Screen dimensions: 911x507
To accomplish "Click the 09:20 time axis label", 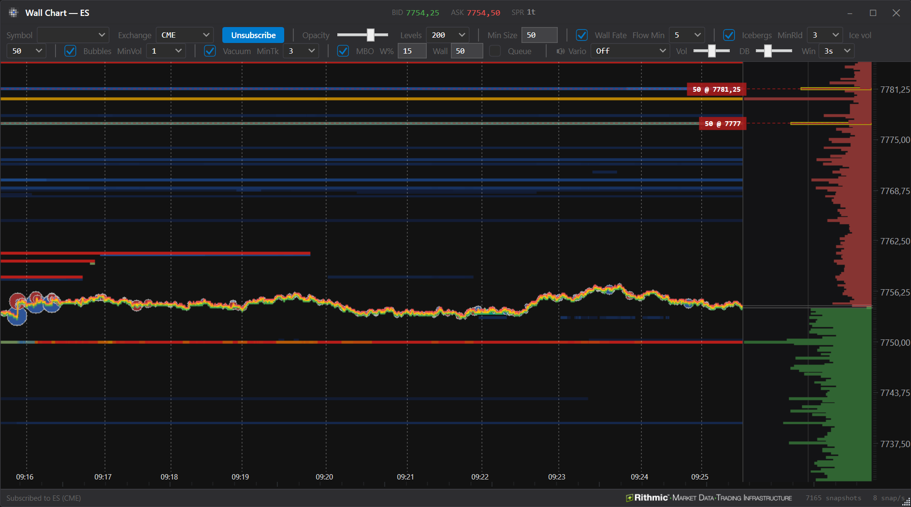I will pos(324,477).
